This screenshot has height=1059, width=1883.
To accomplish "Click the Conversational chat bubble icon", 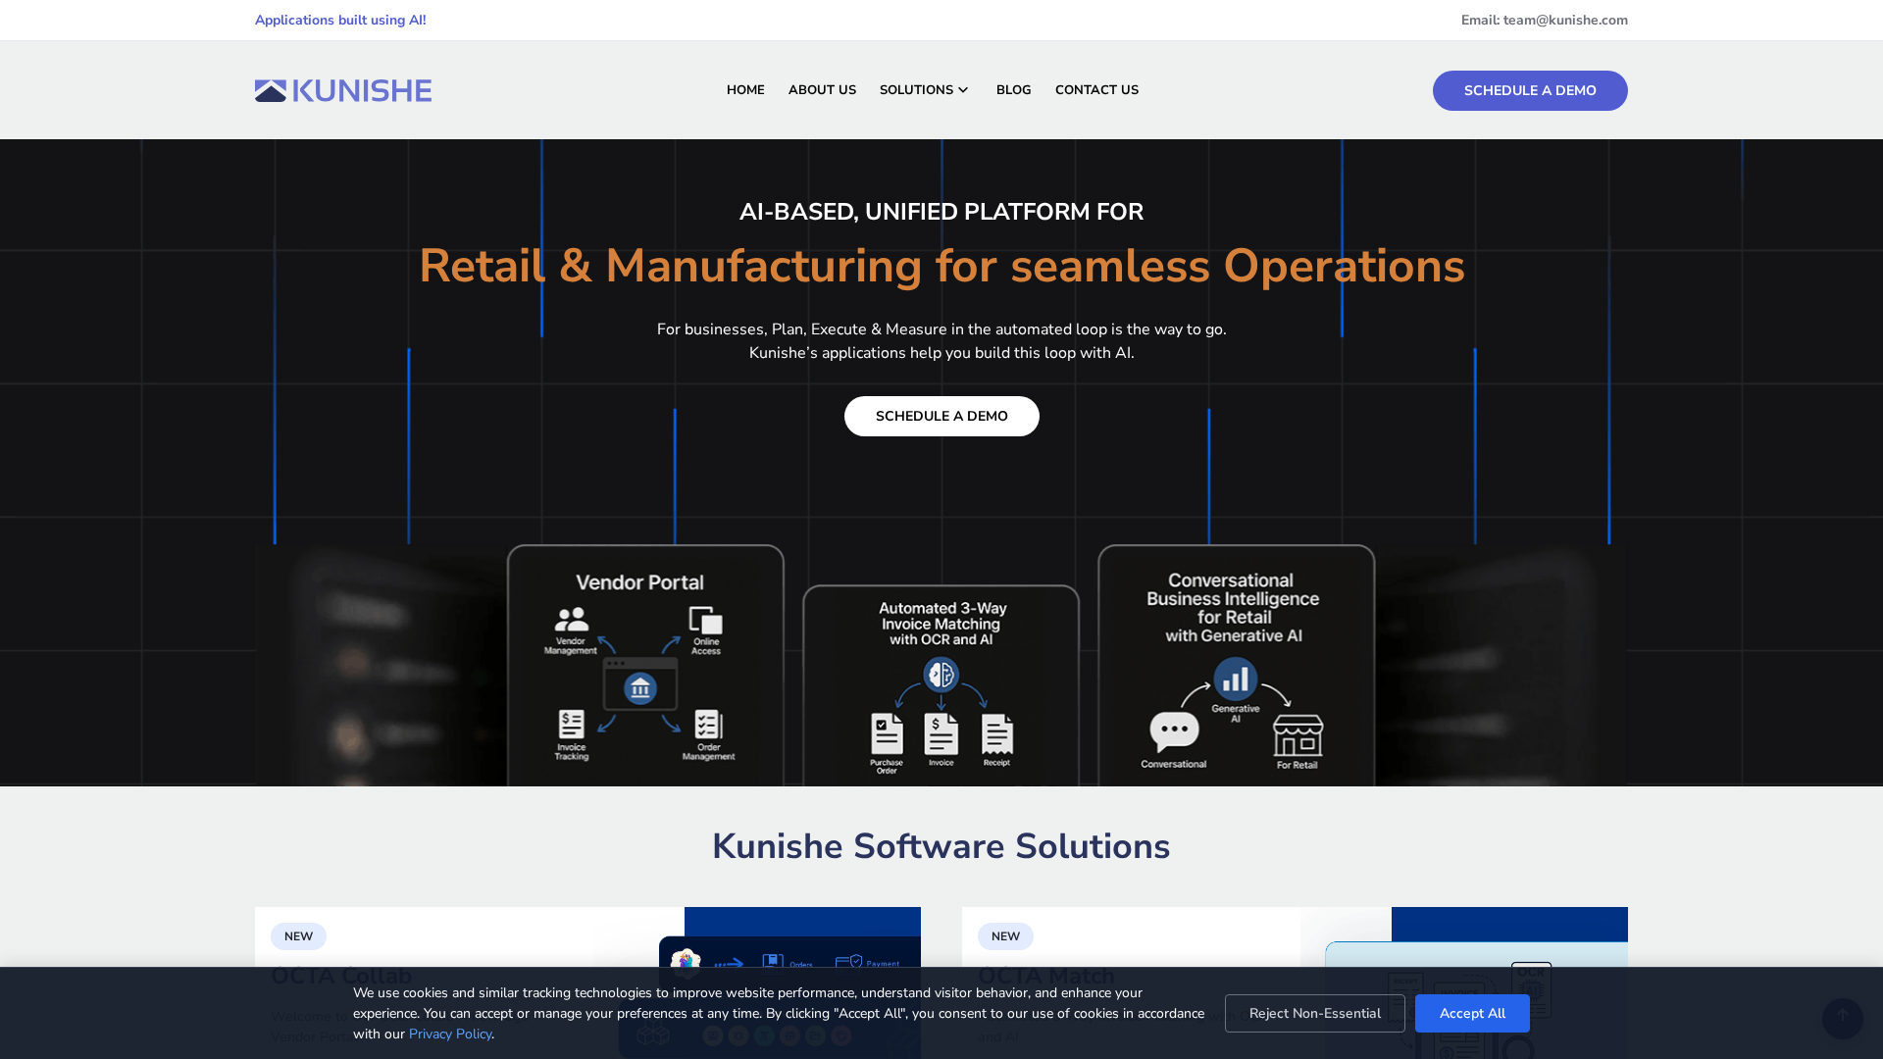I will 1174,732.
